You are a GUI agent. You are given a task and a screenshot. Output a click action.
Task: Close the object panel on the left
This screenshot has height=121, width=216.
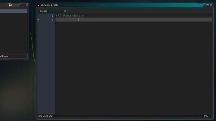point(27,5)
